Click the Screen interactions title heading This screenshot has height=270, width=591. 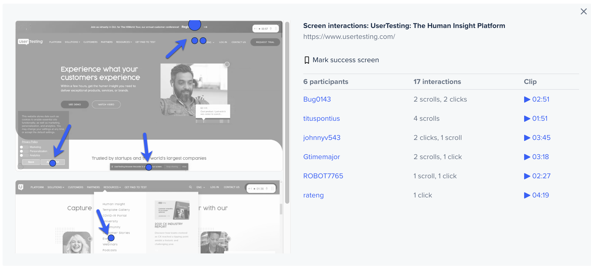tap(404, 26)
